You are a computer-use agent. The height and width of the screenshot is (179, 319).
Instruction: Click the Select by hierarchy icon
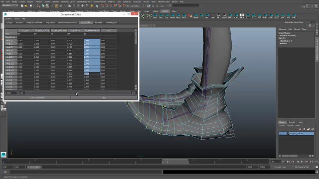tap(39, 6)
